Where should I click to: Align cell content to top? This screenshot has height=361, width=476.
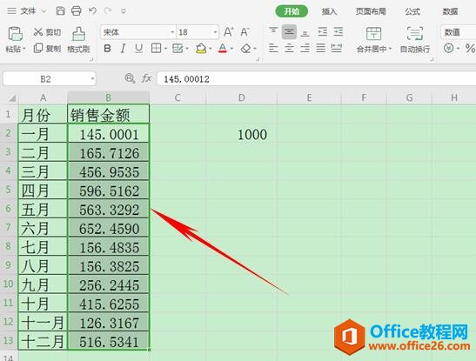(273, 31)
